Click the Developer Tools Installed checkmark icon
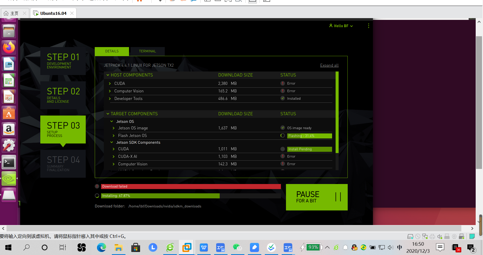Screen dimensions: 483x255 [283, 98]
